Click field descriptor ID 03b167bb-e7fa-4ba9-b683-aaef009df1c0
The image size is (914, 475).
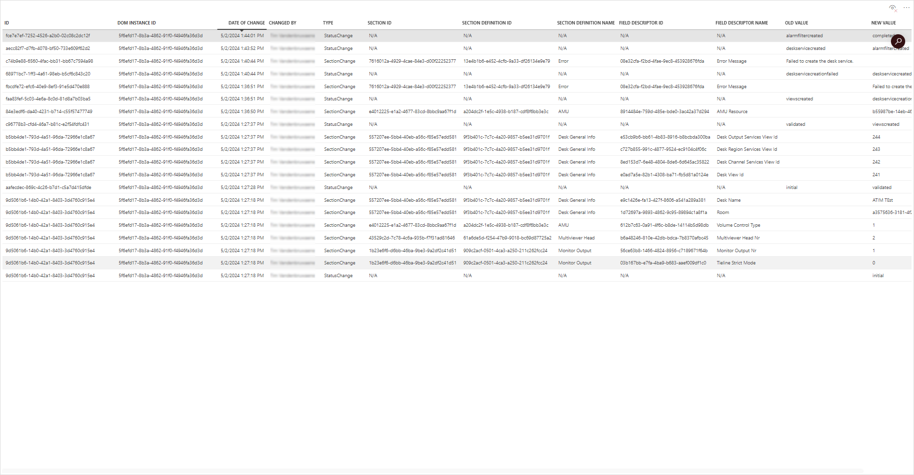[x=663, y=263]
